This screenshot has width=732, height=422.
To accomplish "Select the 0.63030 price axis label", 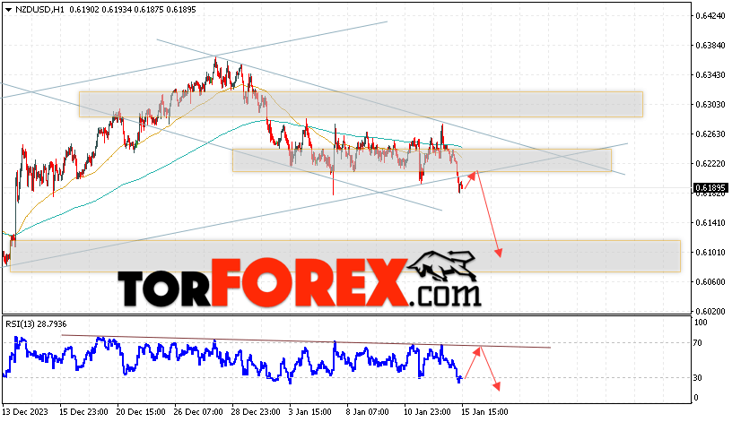I will tap(710, 105).
